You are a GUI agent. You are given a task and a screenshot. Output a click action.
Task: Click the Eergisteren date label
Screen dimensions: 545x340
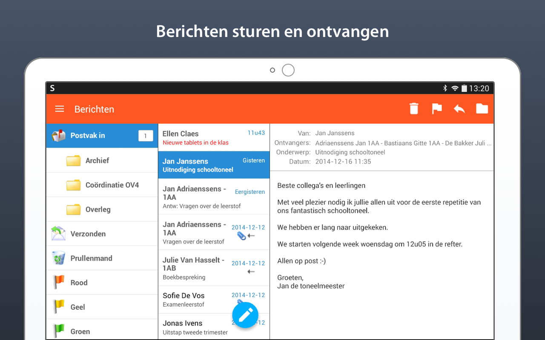tap(250, 192)
